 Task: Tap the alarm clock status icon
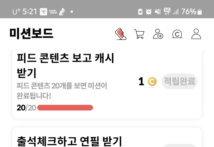148,12
